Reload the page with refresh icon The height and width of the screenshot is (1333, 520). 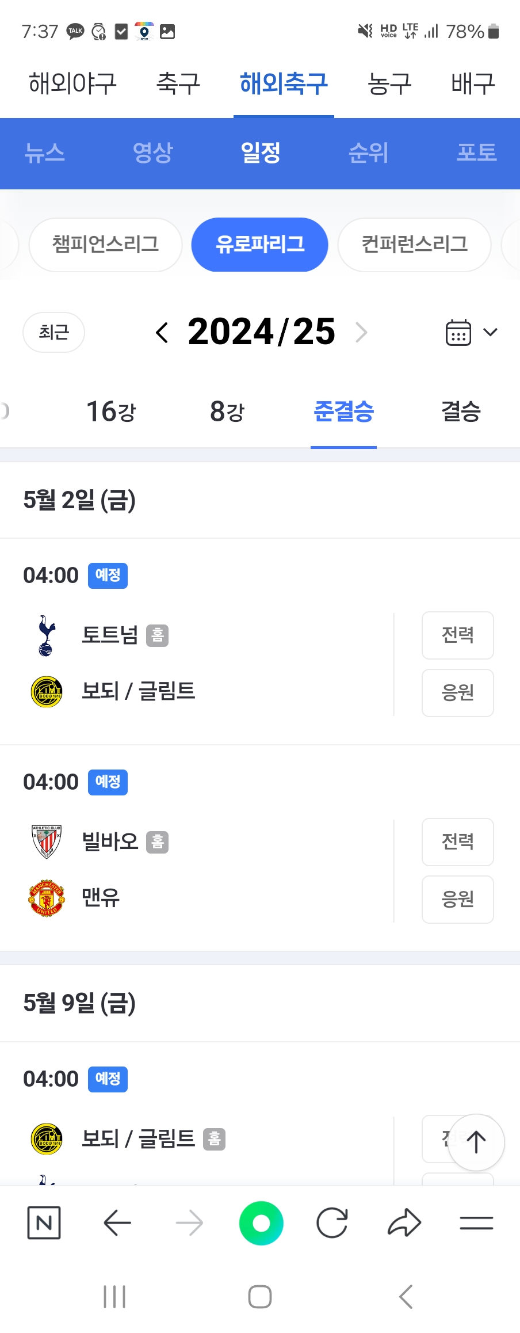pyautogui.click(x=332, y=1222)
